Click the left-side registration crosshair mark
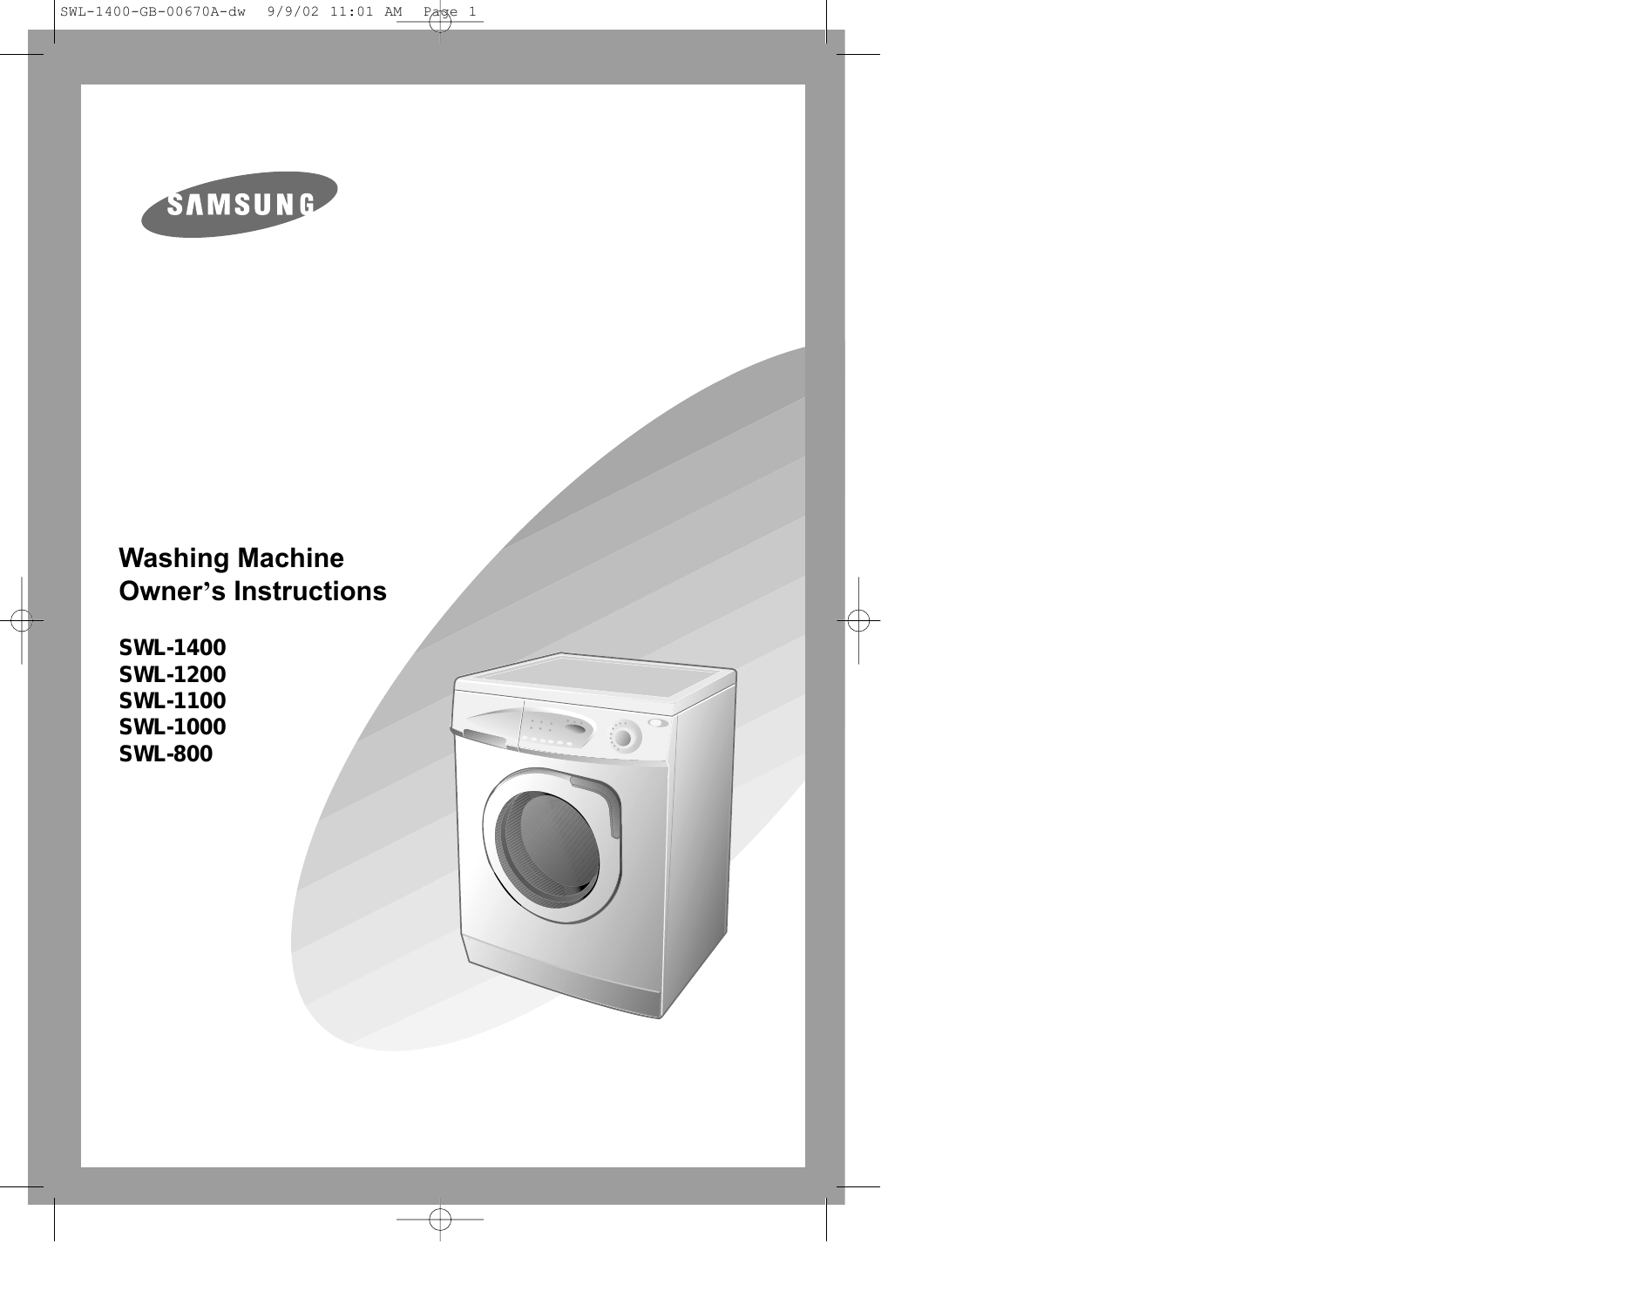Viewport: 1647px width, 1291px height. pos(22,620)
